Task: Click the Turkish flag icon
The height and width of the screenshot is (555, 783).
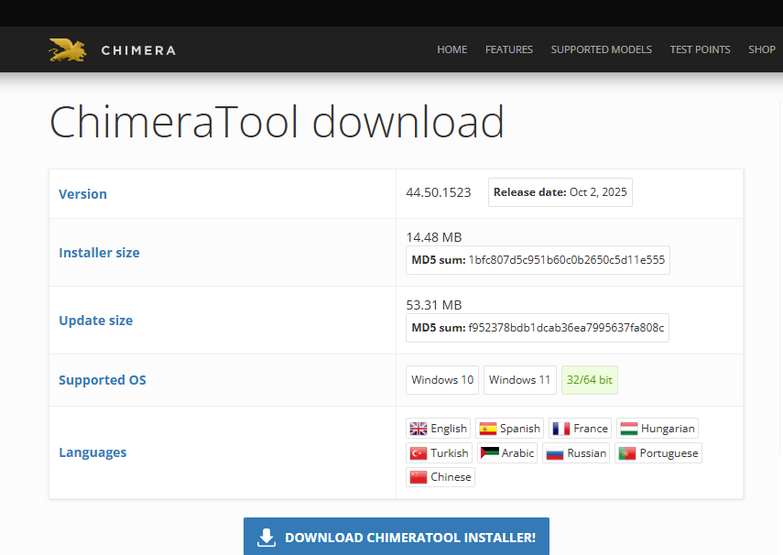Action: [417, 452]
